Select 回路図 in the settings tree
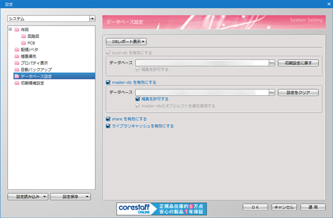 click(x=33, y=36)
